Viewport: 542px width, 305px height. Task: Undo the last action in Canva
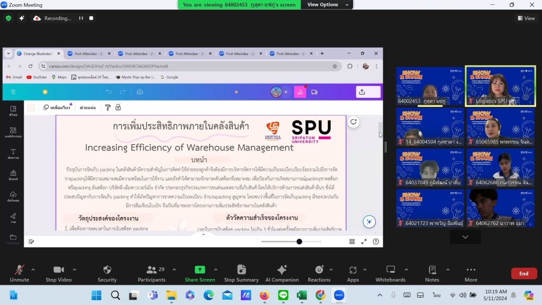pos(109,92)
